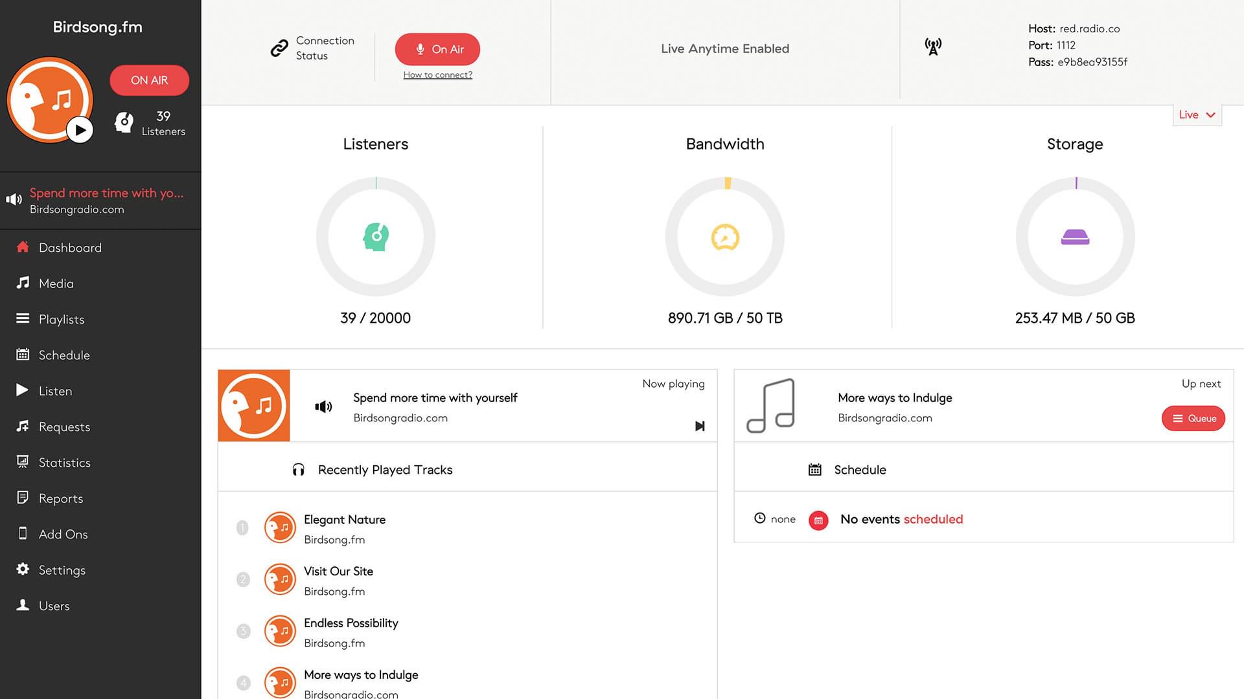This screenshot has width=1244, height=699.
Task: Click the chain link Connection Status icon
Action: click(279, 49)
